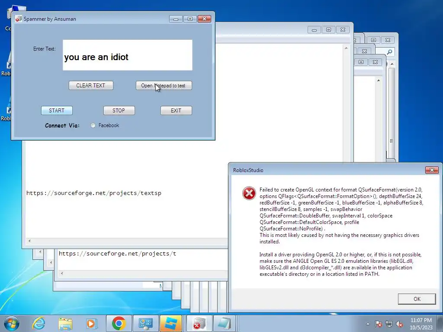This screenshot has width=443, height=332.
Task: Click the Show desktop strip at taskbar end
Action: pyautogui.click(x=440, y=323)
